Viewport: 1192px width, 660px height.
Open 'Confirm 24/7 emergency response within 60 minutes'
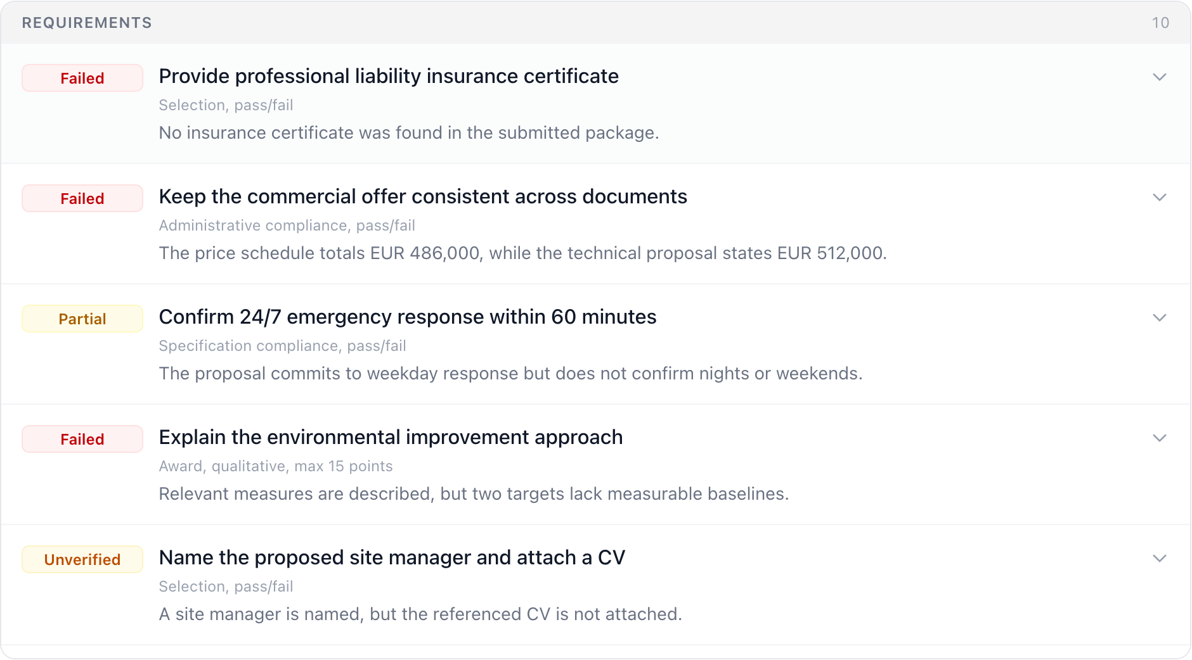[408, 317]
